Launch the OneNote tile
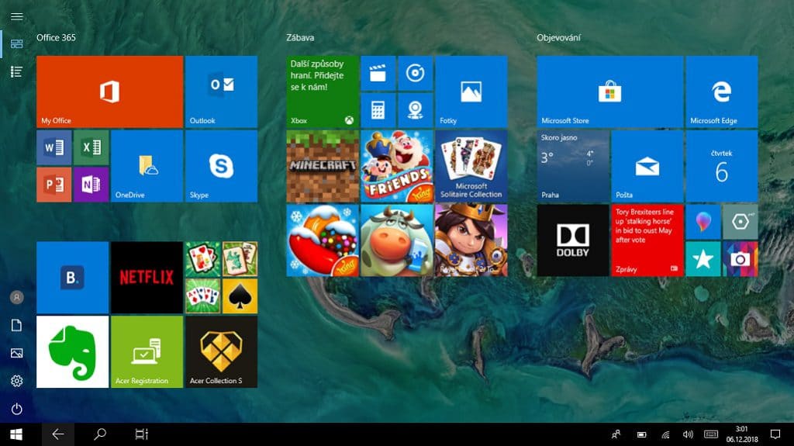 tap(91, 185)
